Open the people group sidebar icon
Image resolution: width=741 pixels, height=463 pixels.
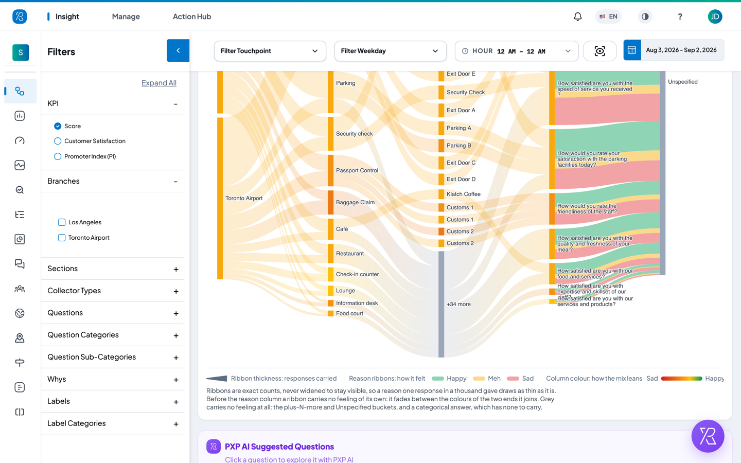20,289
